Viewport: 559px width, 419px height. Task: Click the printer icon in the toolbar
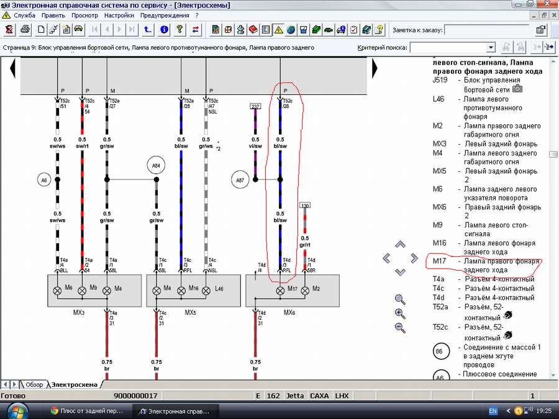point(25,30)
